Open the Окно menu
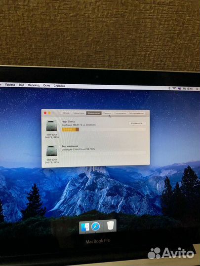 [46, 86]
